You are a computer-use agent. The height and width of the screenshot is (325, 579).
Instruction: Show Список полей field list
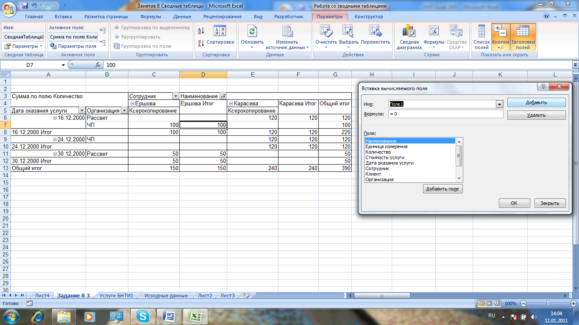[482, 37]
